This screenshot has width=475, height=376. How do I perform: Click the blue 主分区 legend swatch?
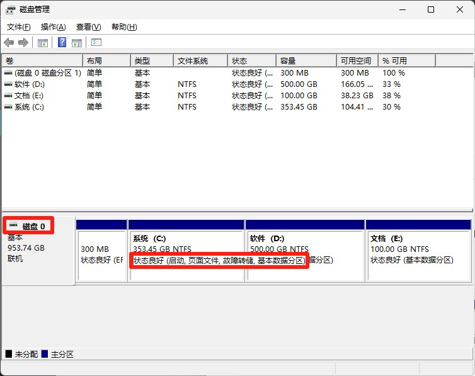[x=45, y=354]
